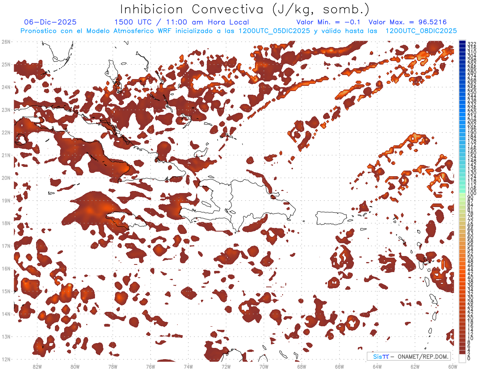481x372 pixels.
Task: Click the 66W longitude label
Action: [x=340, y=366]
